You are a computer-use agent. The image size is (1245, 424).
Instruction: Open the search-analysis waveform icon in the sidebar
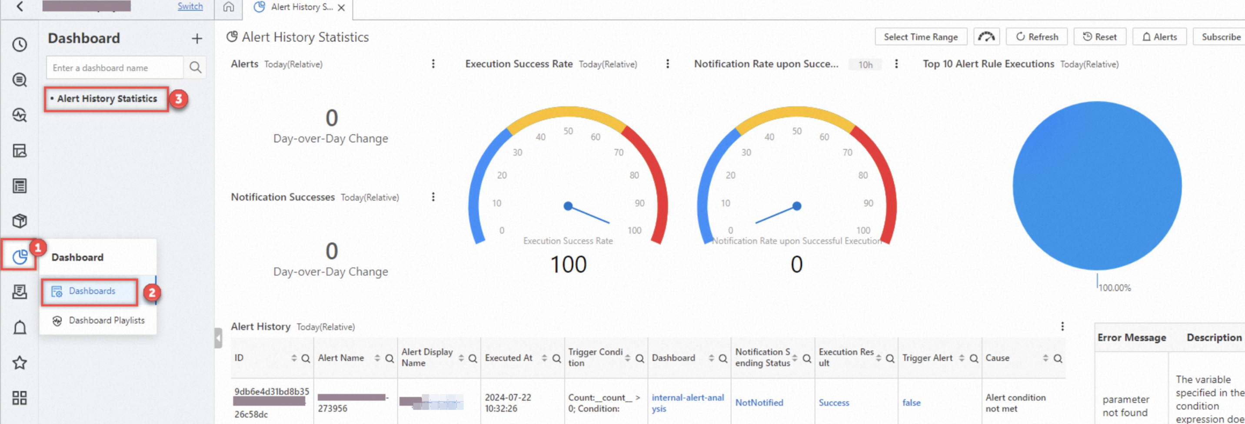(20, 115)
